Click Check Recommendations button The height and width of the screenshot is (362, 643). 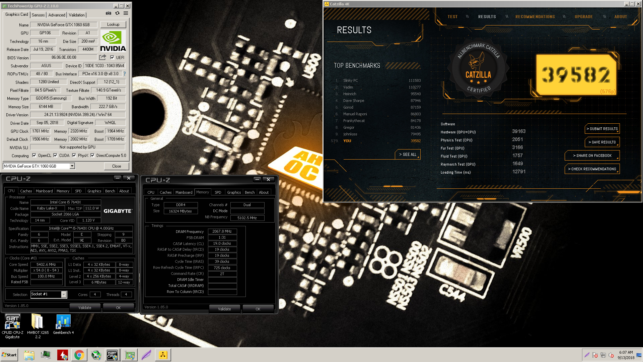point(592,169)
